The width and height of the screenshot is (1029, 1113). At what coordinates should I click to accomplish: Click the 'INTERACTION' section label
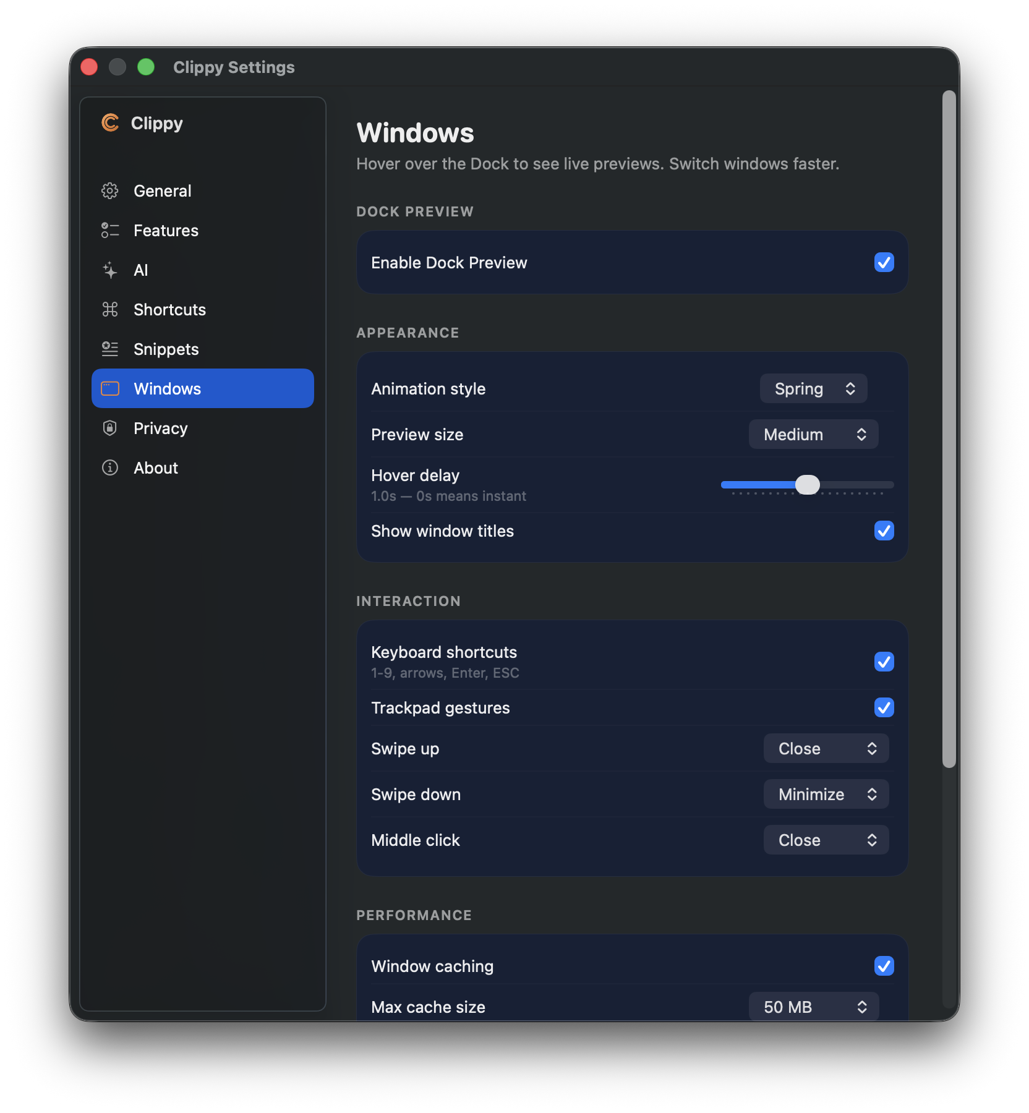click(408, 601)
